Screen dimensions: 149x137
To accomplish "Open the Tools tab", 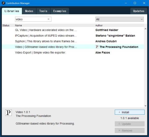I will (x=43, y=11).
